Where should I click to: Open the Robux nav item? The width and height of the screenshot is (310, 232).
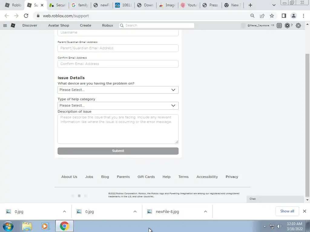click(107, 25)
